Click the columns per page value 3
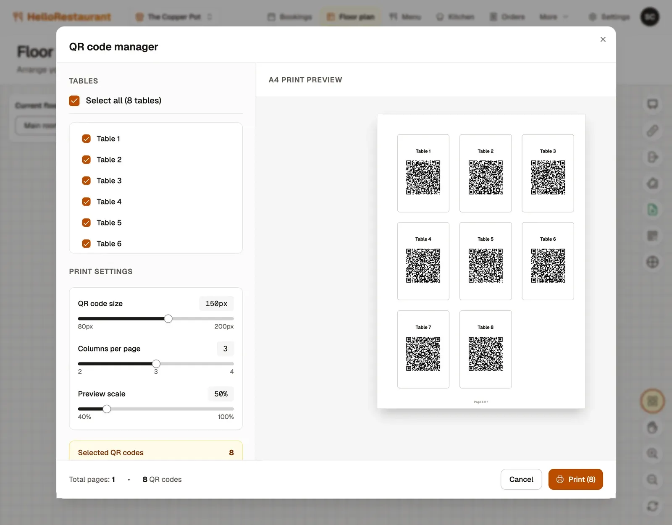 pyautogui.click(x=226, y=349)
